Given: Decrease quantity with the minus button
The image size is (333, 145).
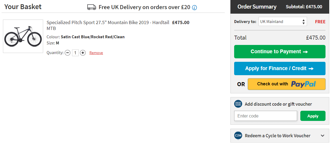Looking at the screenshot, I should point(68,53).
